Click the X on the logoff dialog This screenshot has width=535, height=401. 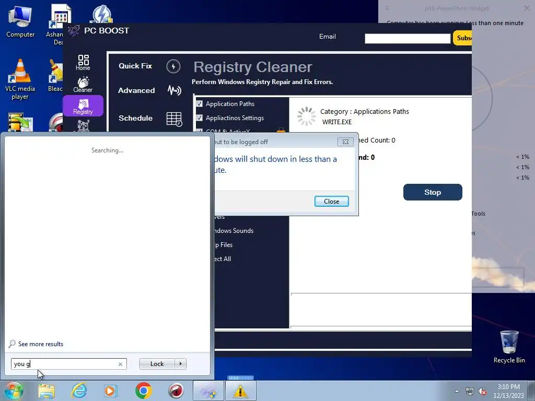click(x=345, y=142)
